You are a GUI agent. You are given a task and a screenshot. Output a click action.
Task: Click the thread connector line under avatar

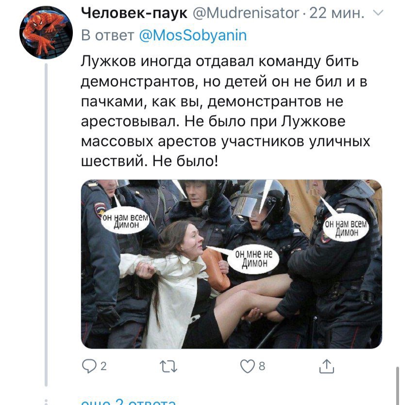[46, 225]
